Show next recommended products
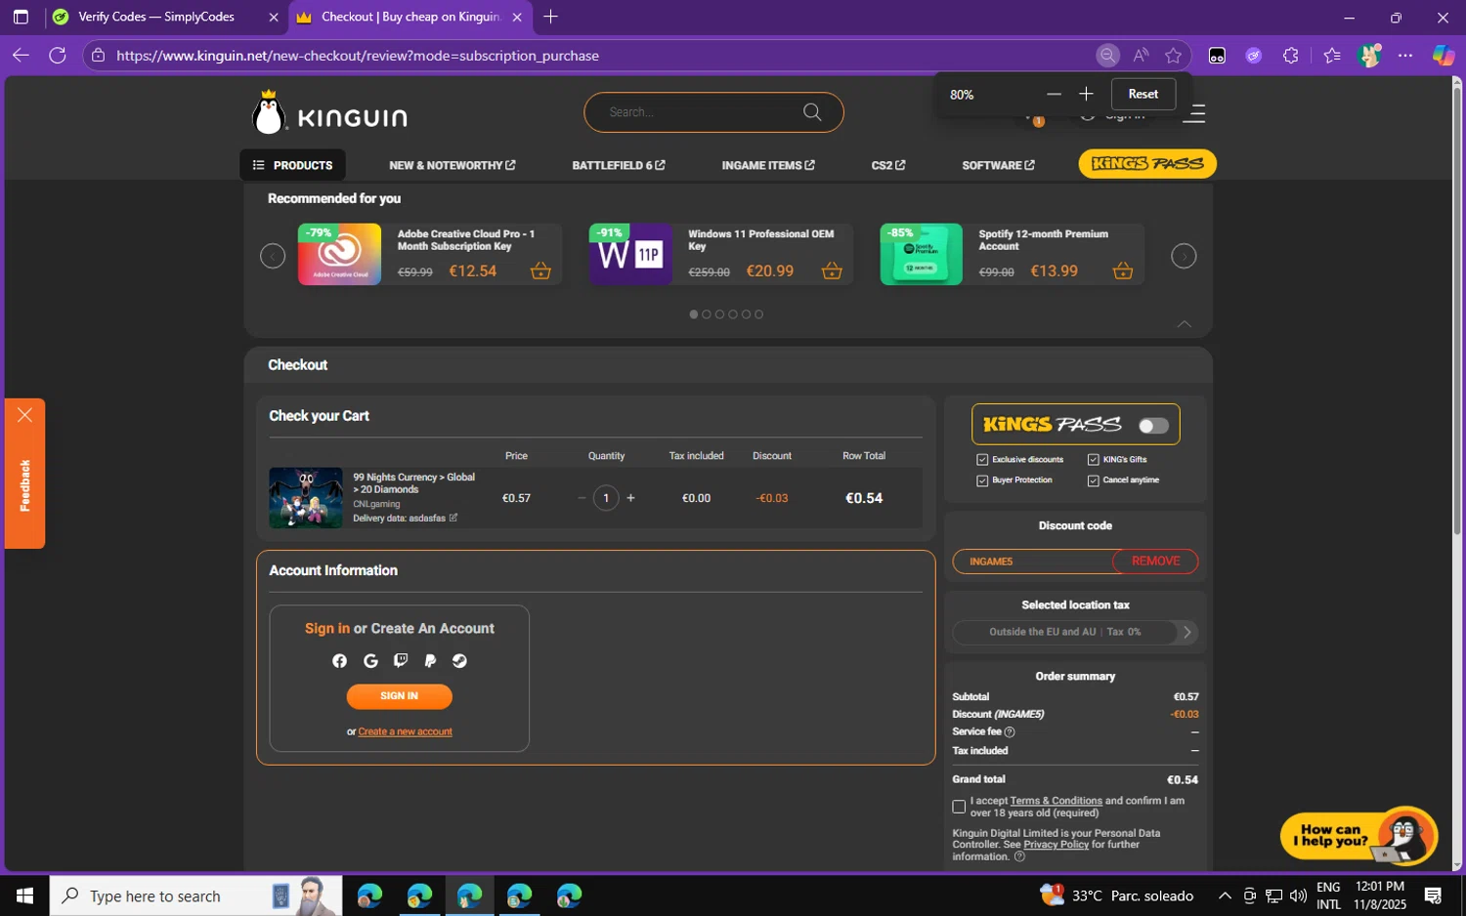This screenshot has width=1466, height=916. pyautogui.click(x=1184, y=256)
